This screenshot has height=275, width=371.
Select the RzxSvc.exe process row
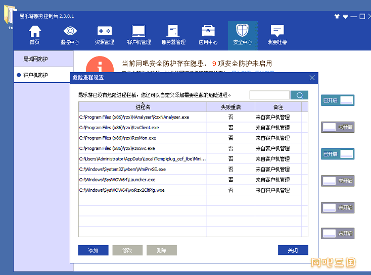tap(193, 148)
